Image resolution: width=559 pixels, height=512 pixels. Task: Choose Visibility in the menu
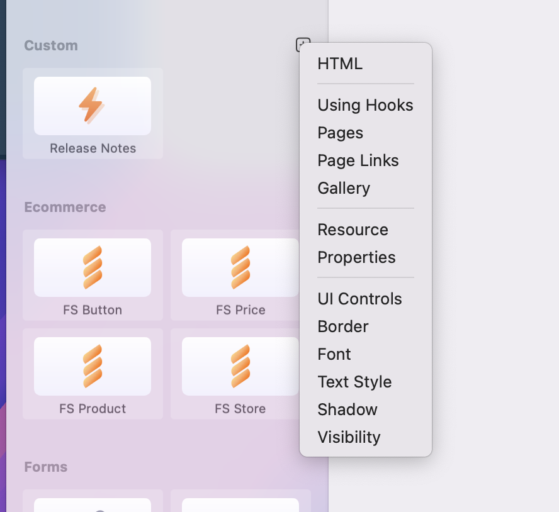[x=349, y=437]
